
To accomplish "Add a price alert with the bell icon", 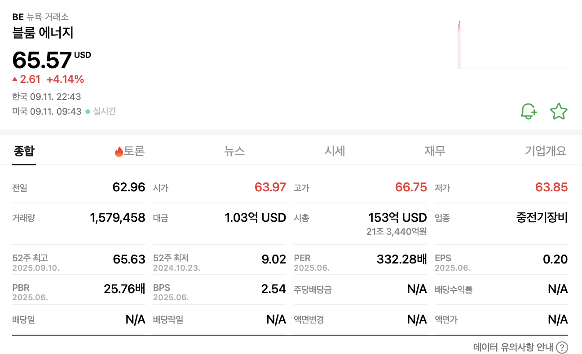I will pos(529,111).
